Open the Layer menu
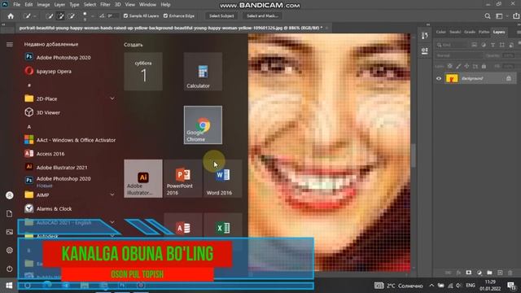The image size is (521, 293). (59, 5)
